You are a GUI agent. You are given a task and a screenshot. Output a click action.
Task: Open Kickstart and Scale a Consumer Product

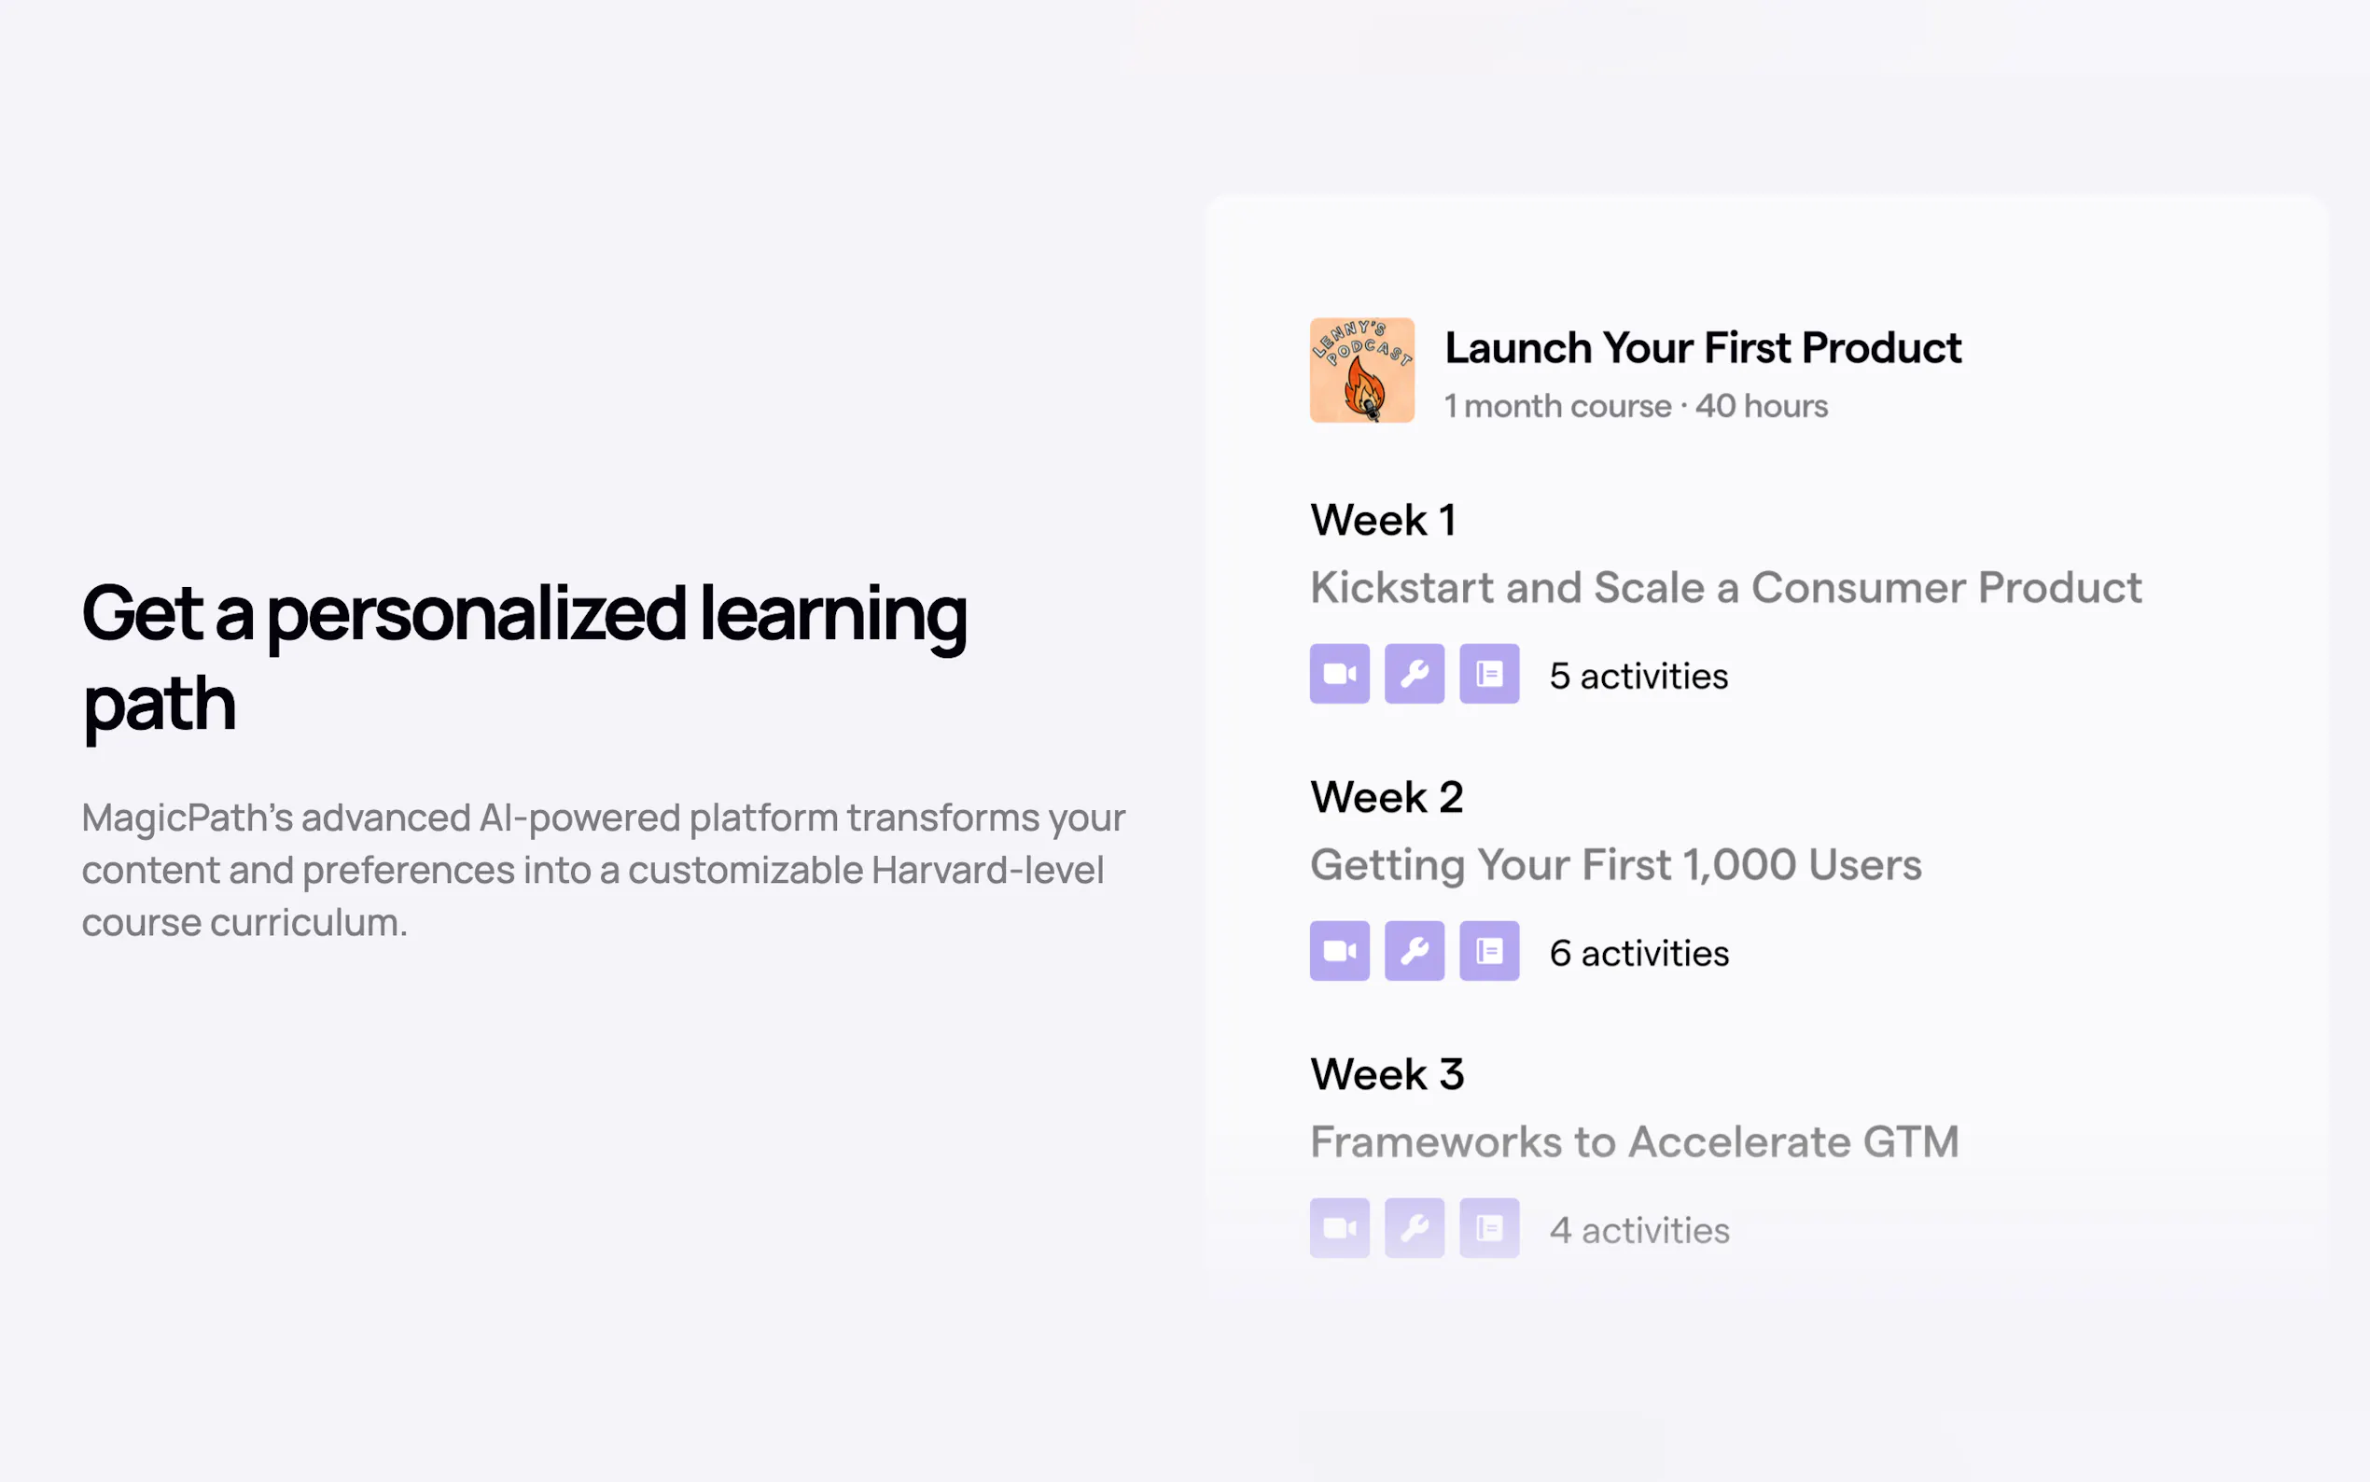click(1725, 588)
